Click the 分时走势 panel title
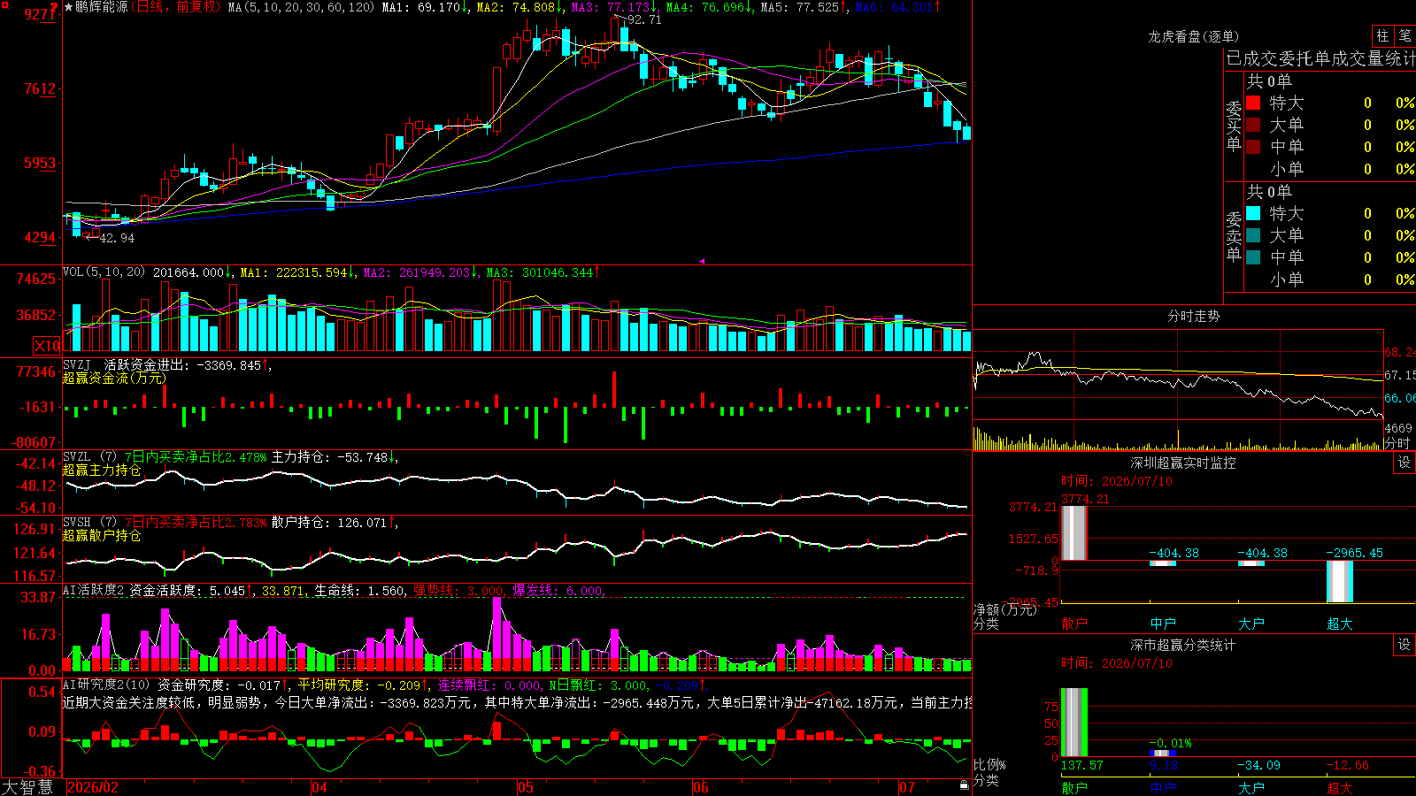This screenshot has width=1416, height=796. [1193, 316]
